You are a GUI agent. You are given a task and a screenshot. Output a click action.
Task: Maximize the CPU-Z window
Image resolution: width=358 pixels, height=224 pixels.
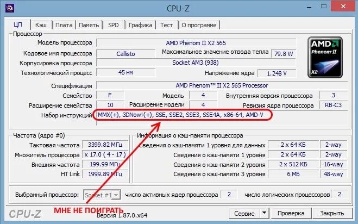(324, 6)
